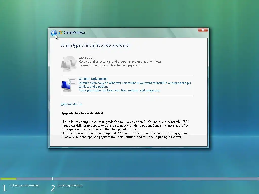Click the 'Installing Windows' step label

[70, 185]
